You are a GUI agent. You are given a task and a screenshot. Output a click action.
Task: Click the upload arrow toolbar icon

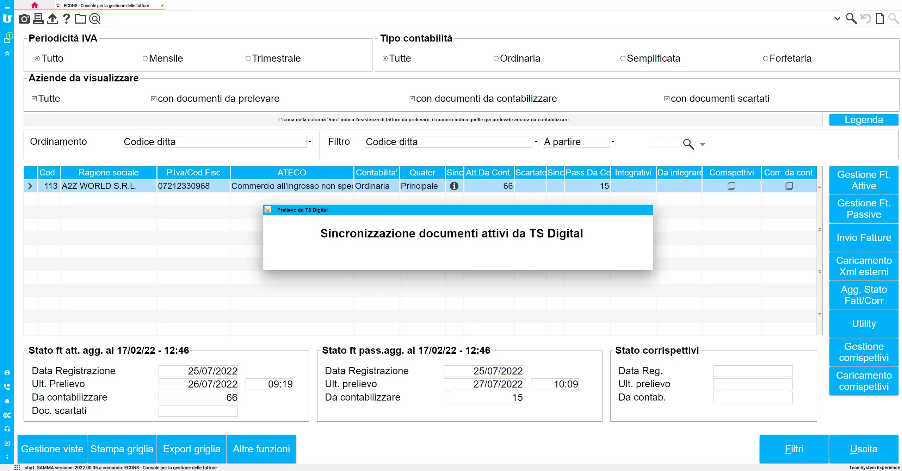[52, 19]
